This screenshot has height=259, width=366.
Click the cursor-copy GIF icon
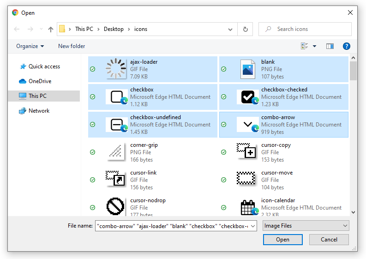point(247,151)
